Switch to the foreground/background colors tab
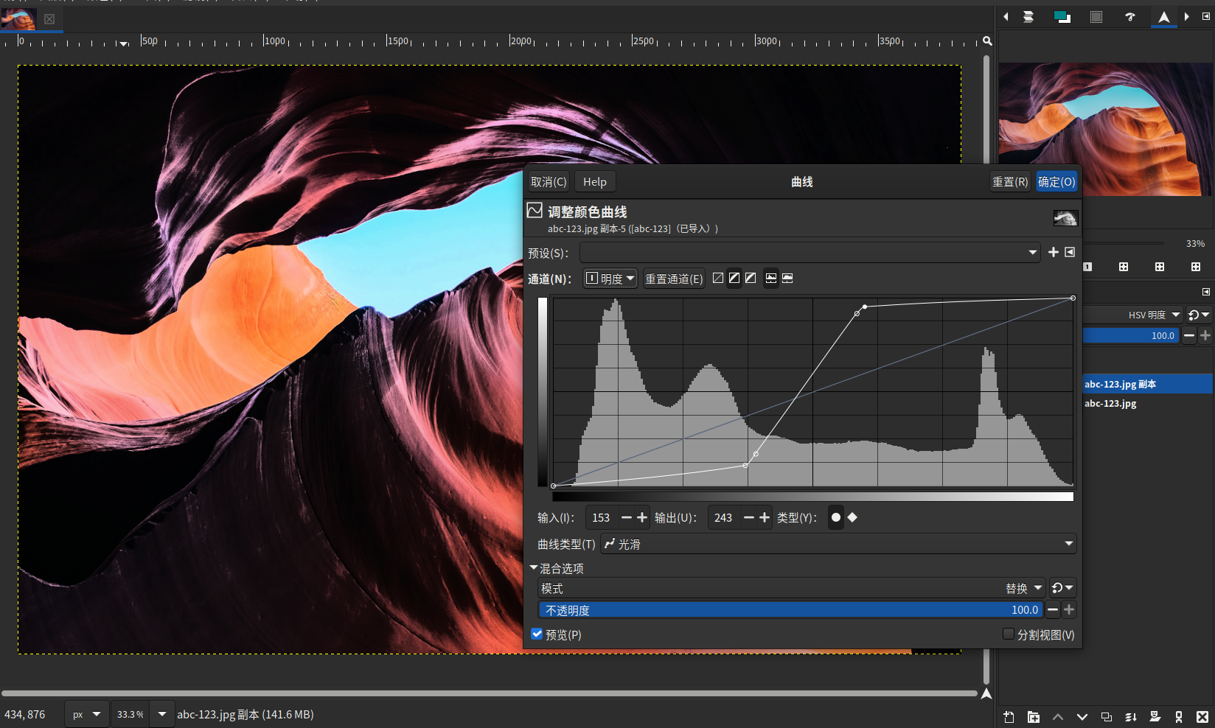Image resolution: width=1215 pixels, height=728 pixels. click(1062, 17)
